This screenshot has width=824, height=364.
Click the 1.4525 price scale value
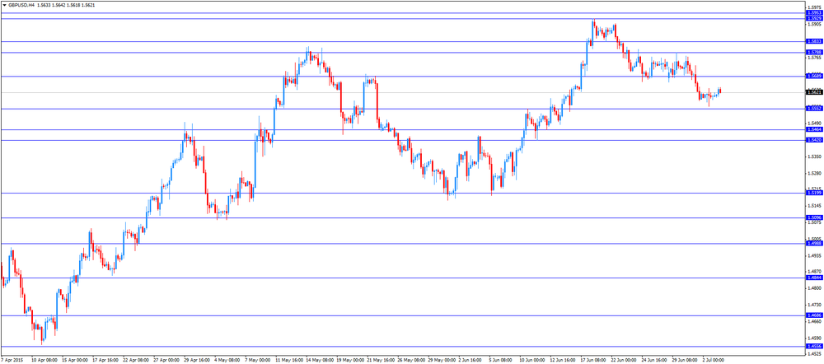pos(815,355)
